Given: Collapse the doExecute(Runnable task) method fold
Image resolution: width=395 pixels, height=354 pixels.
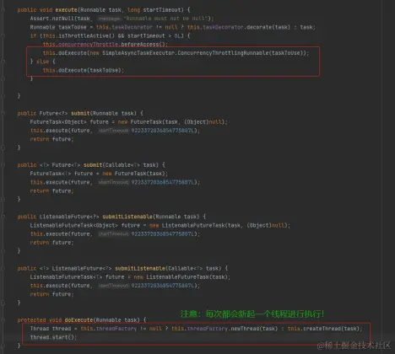Looking at the screenshot, I should click(x=3, y=320).
